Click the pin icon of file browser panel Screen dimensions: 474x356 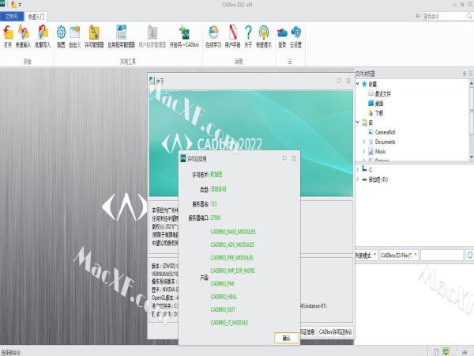click(465, 74)
